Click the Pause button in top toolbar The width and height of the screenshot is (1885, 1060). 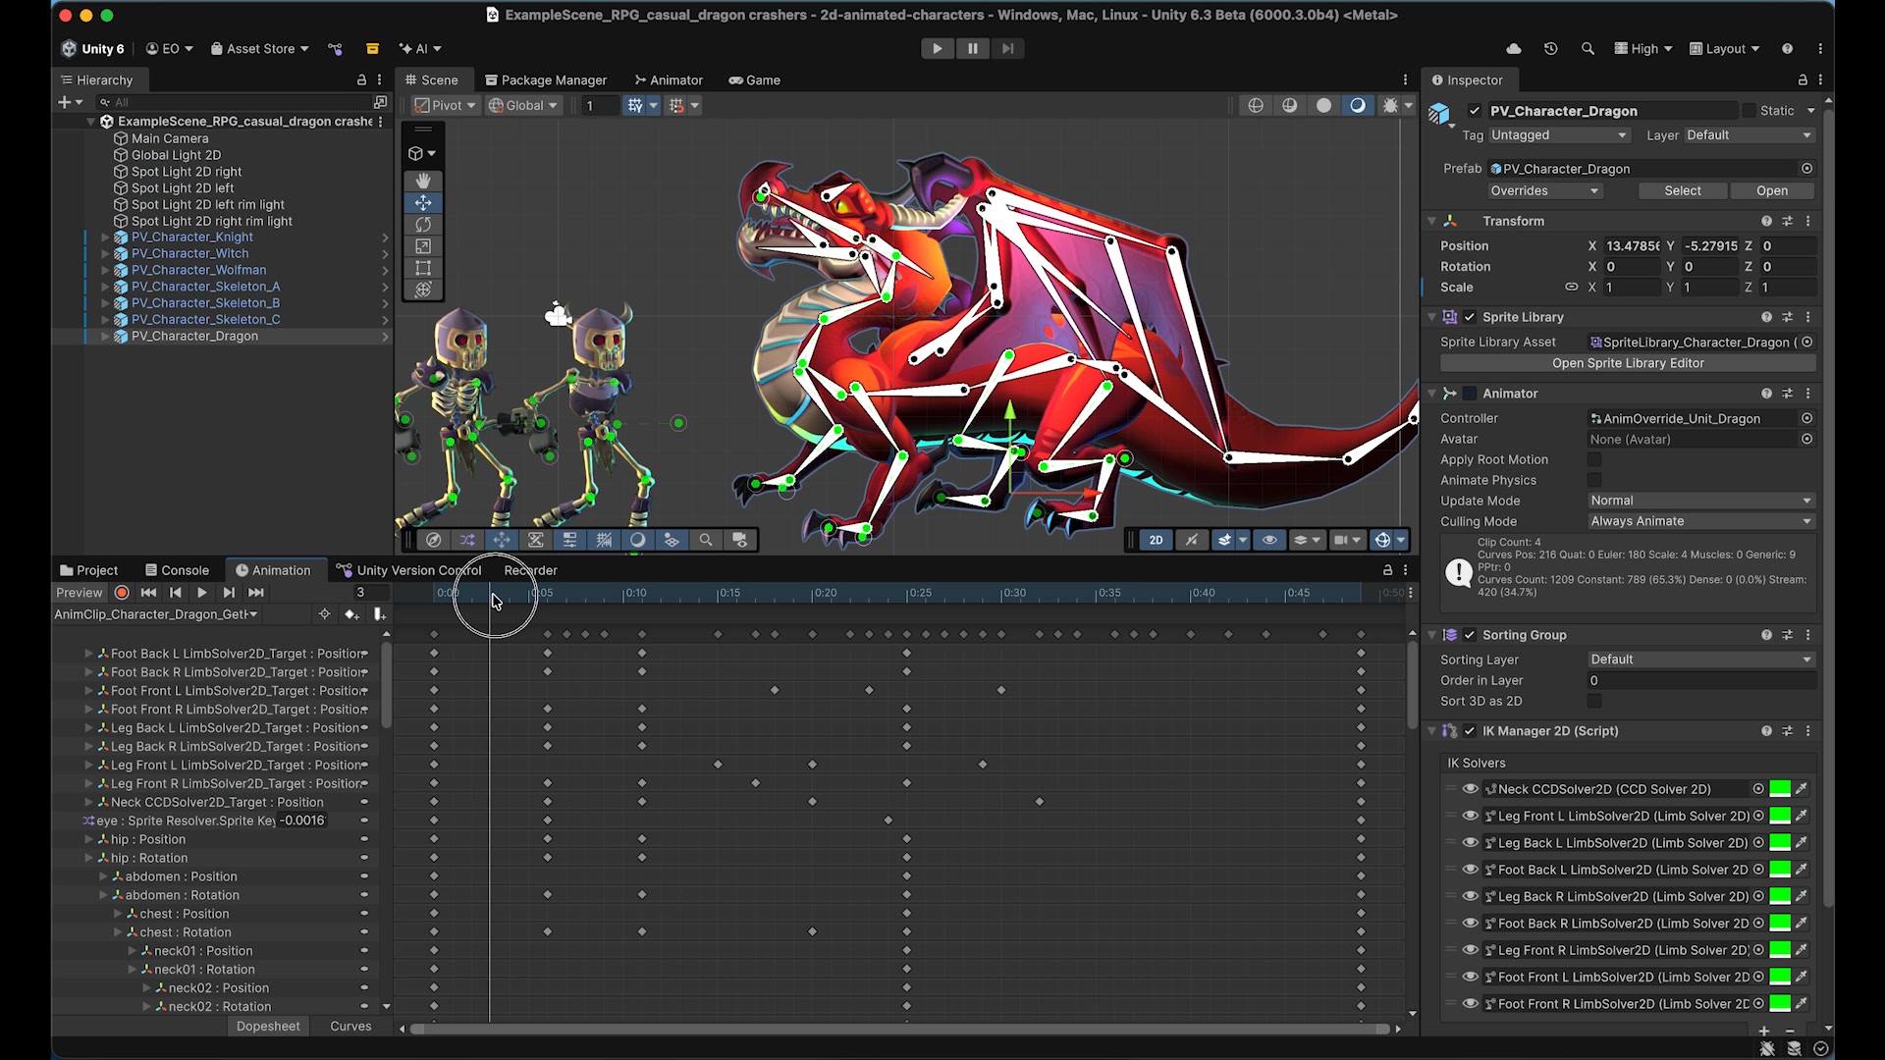[x=973, y=48]
